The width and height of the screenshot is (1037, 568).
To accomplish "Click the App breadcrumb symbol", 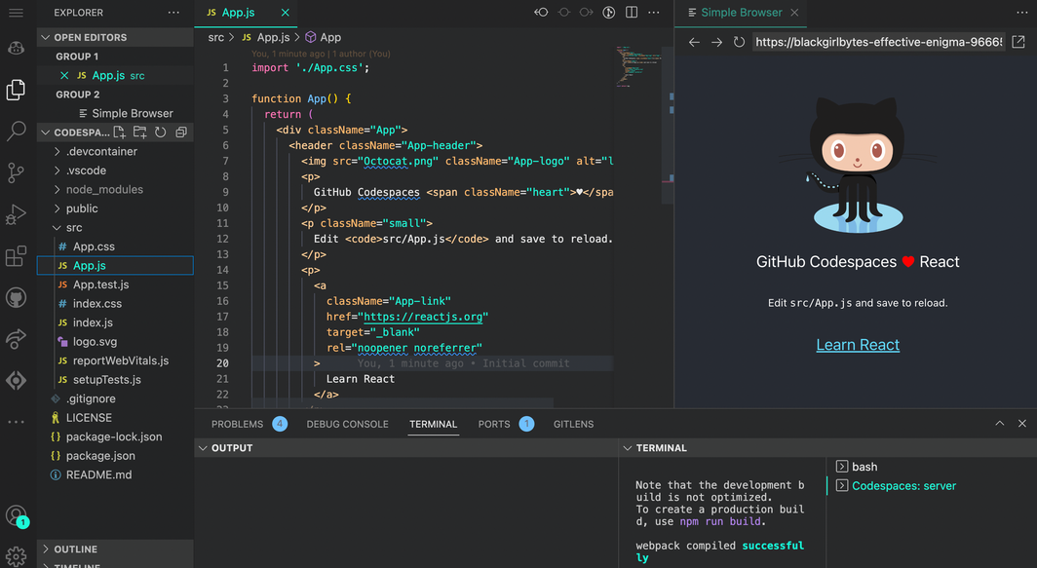I will point(324,38).
